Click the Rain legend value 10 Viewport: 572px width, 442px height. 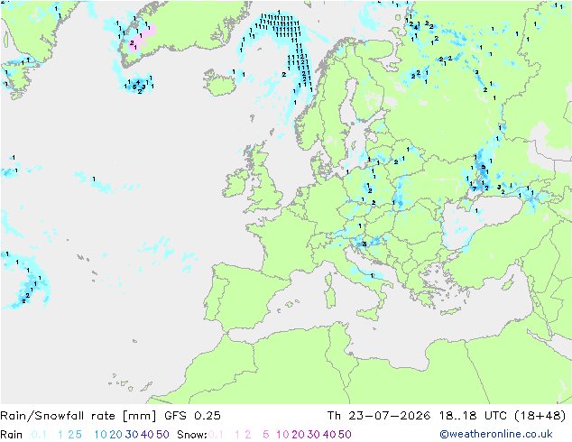coord(100,435)
